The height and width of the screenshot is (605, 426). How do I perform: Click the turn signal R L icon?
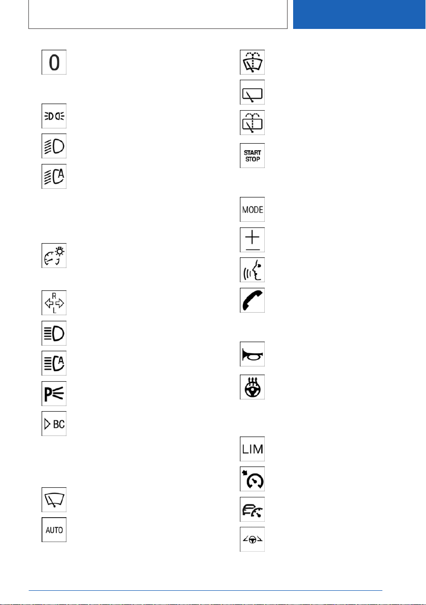click(54, 303)
